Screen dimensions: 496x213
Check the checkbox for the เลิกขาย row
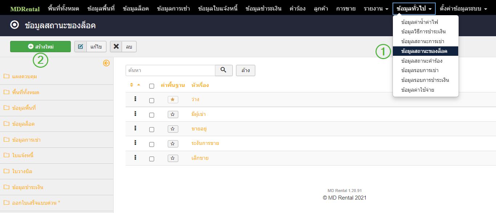pyautogui.click(x=152, y=159)
